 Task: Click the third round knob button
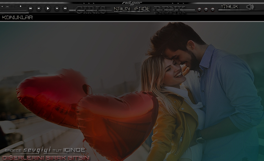coord(213,10)
